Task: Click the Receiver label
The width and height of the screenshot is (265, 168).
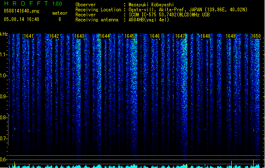Action: coord(86,15)
